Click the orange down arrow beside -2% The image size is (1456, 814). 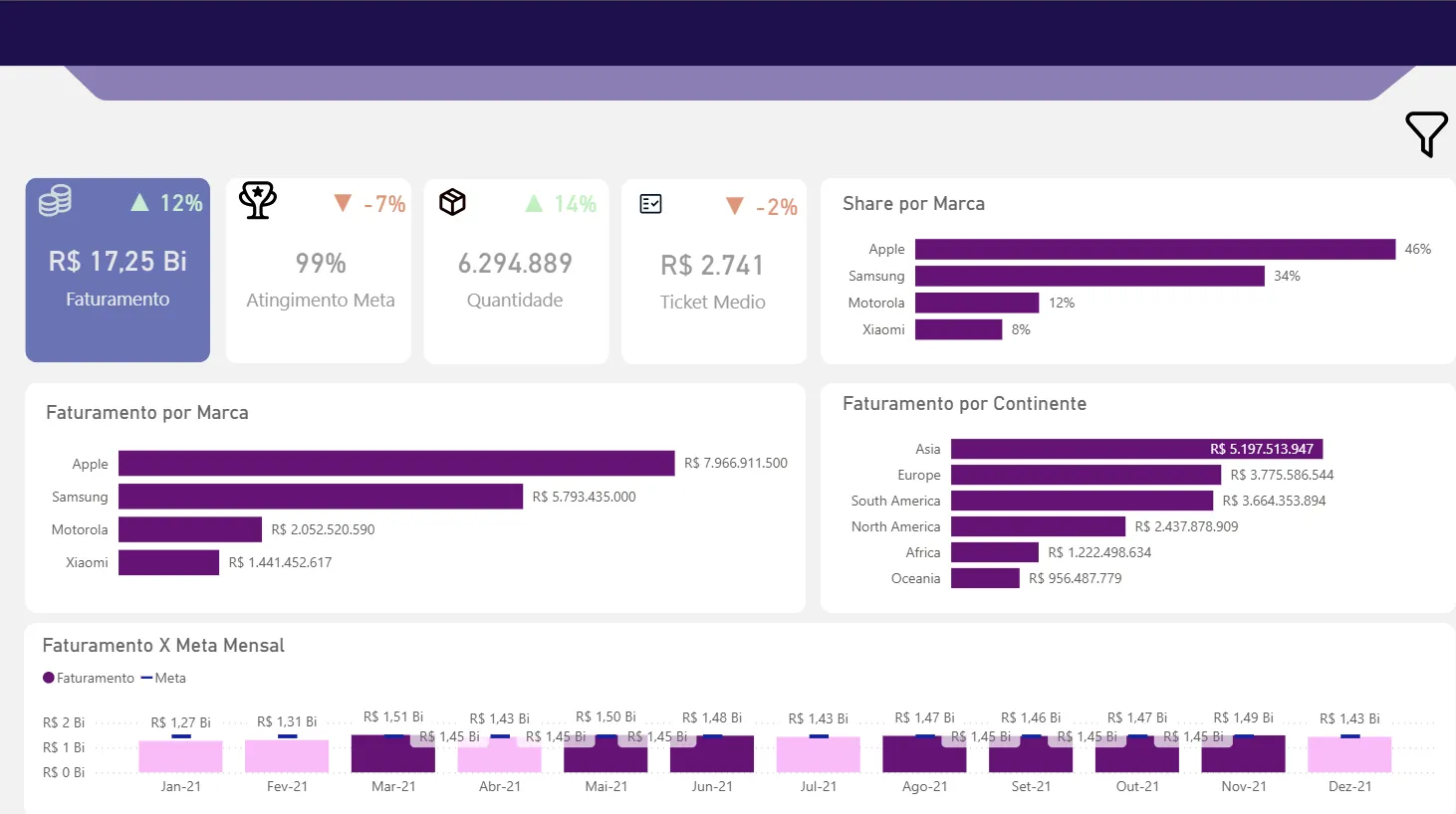tap(735, 206)
